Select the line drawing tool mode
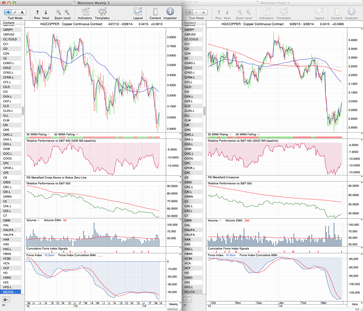363x311 pixels. pyautogui.click(x=15, y=12)
